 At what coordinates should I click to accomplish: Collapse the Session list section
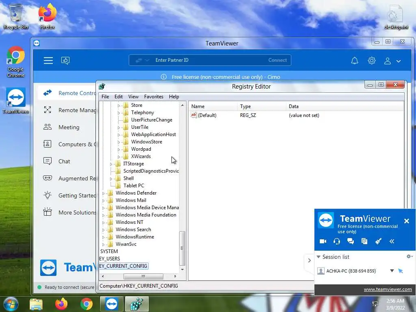pos(318,257)
